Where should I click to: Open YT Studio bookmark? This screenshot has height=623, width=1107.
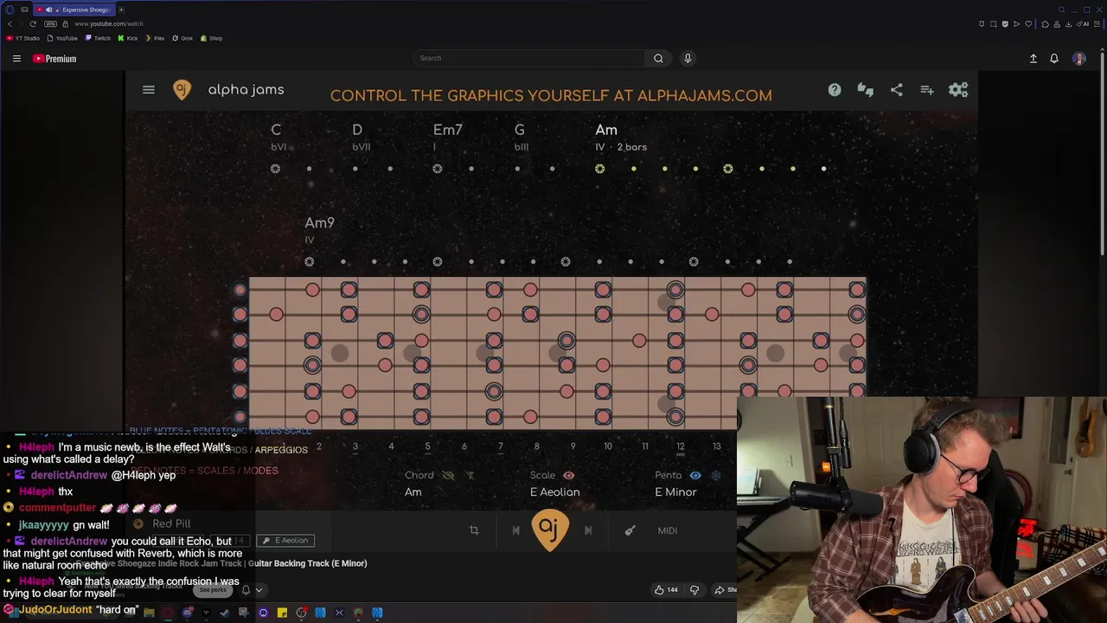click(x=23, y=38)
